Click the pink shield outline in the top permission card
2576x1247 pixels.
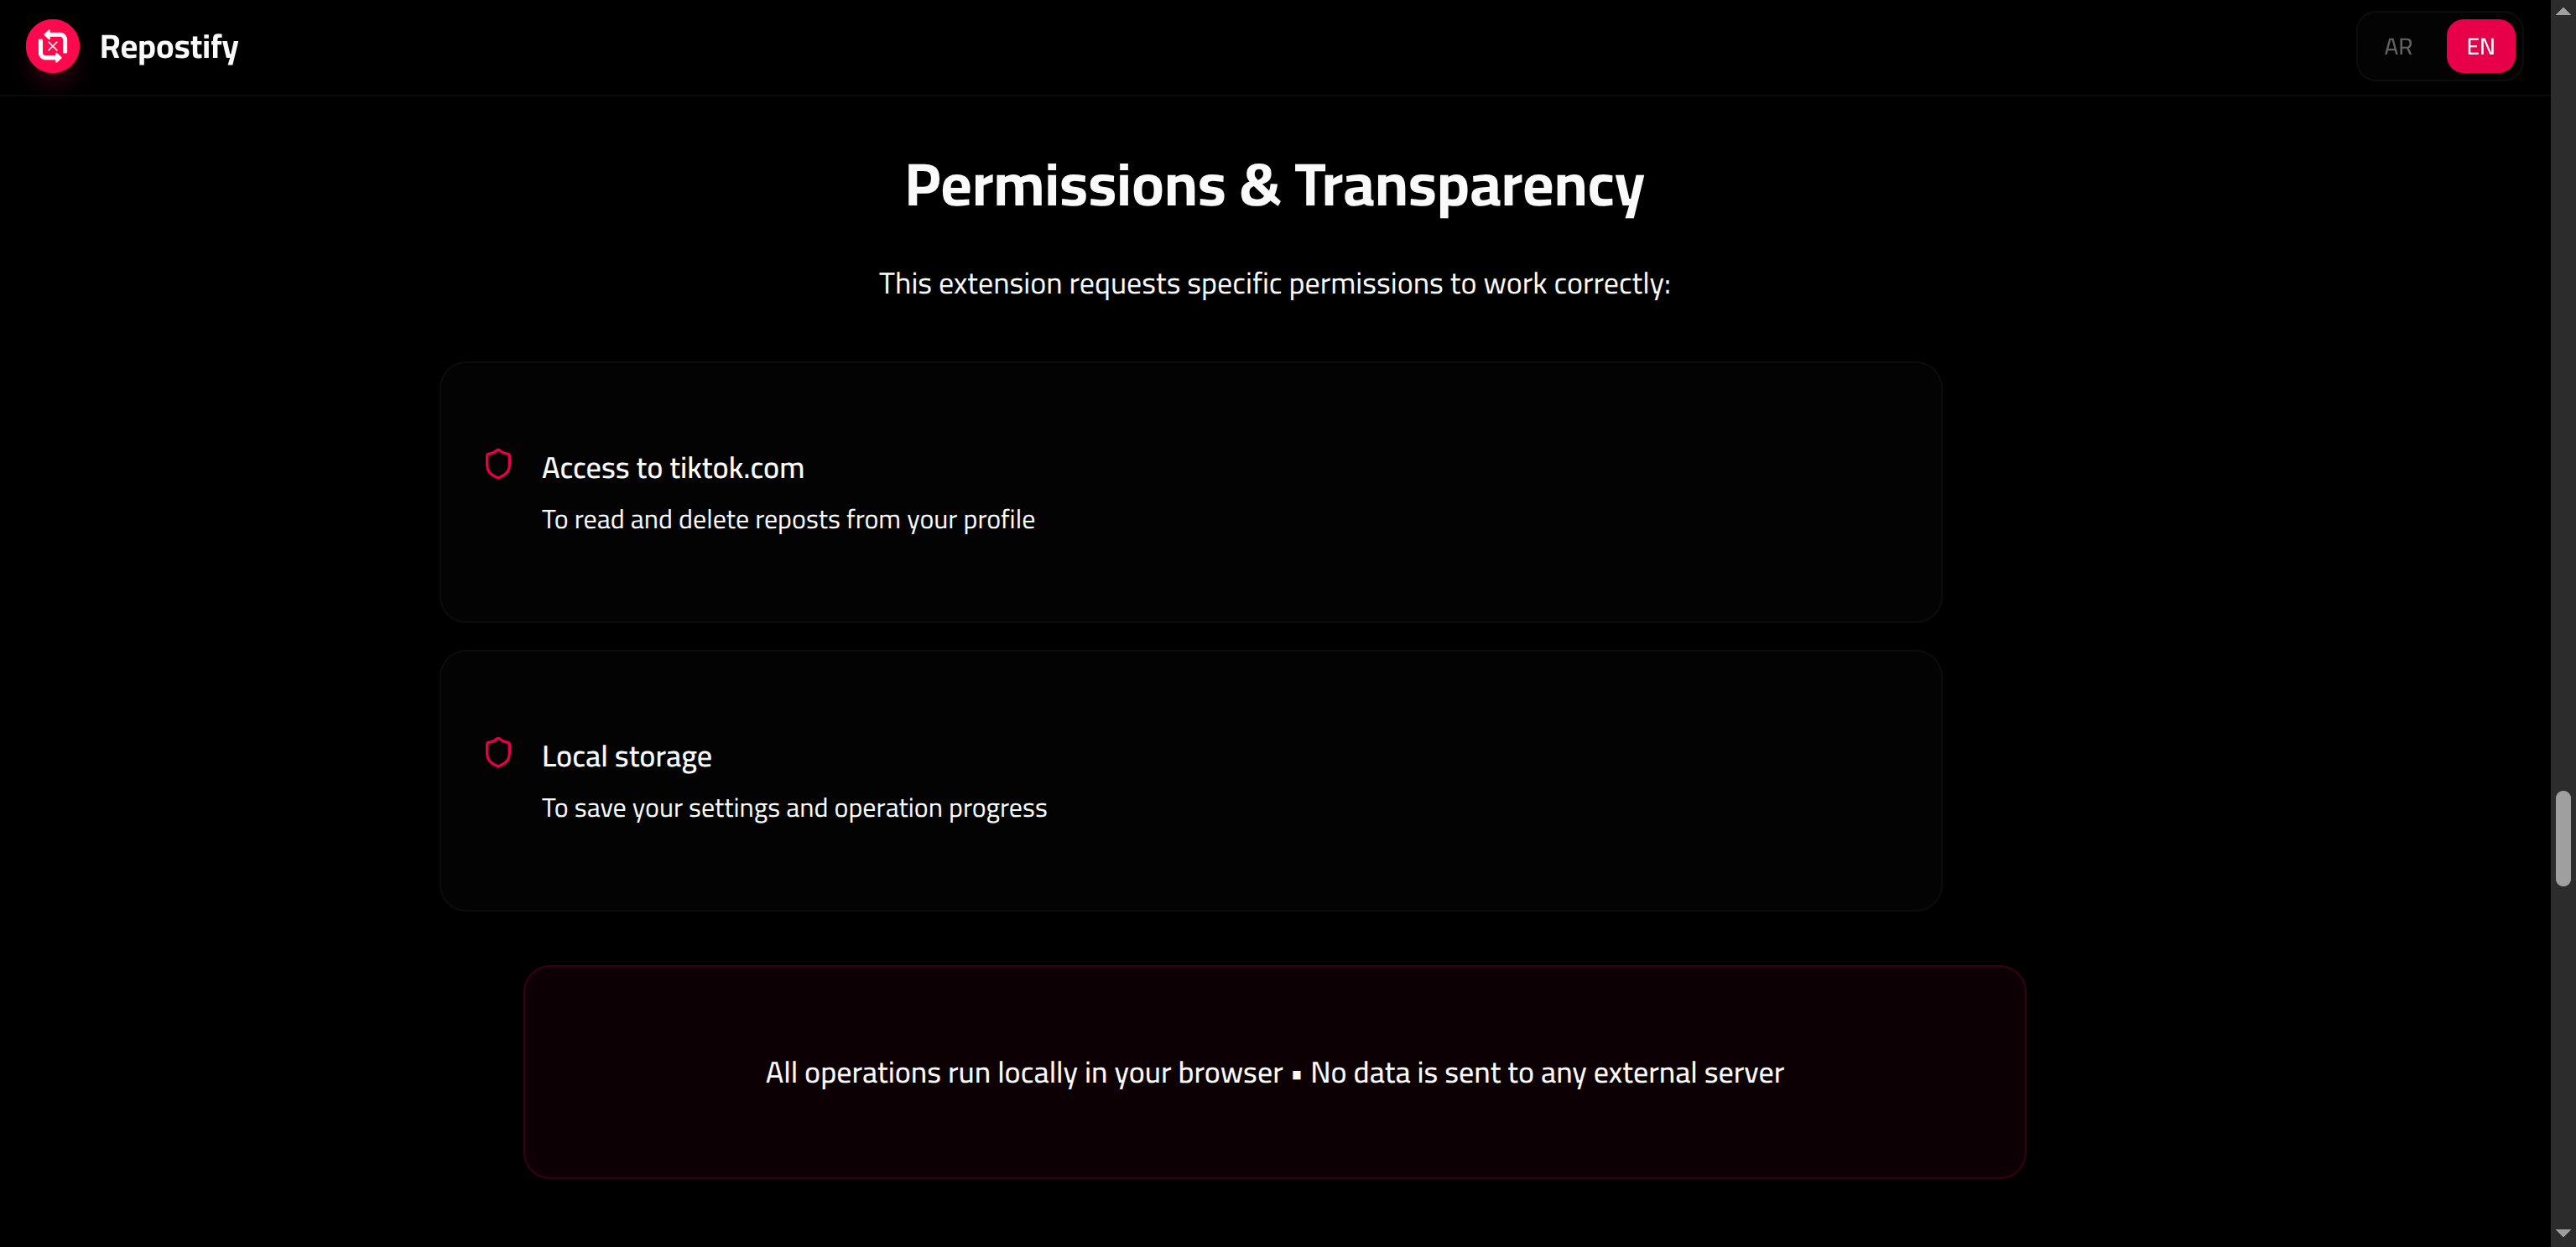[499, 463]
